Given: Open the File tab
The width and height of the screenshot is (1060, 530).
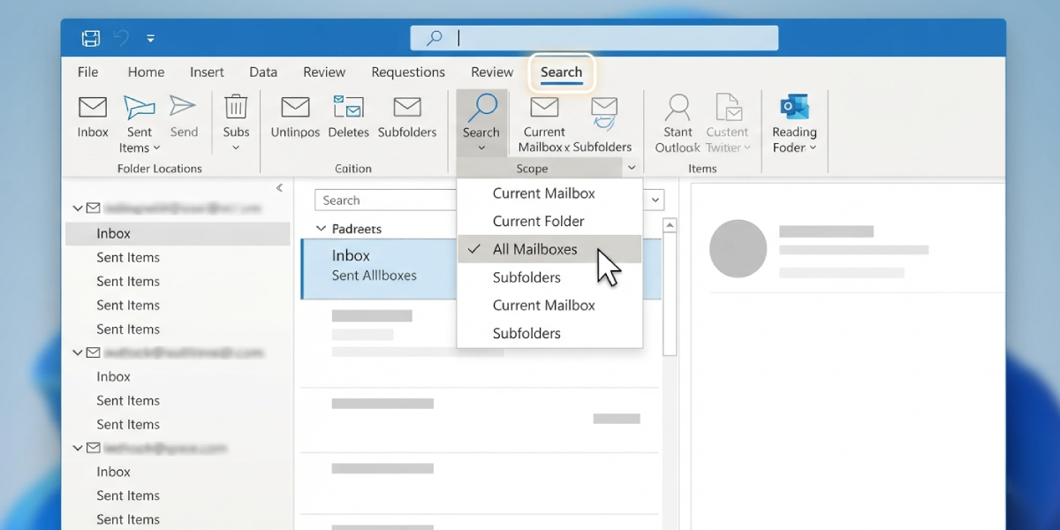Looking at the screenshot, I should [87, 72].
